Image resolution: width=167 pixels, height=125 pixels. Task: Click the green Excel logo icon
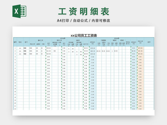19,11
